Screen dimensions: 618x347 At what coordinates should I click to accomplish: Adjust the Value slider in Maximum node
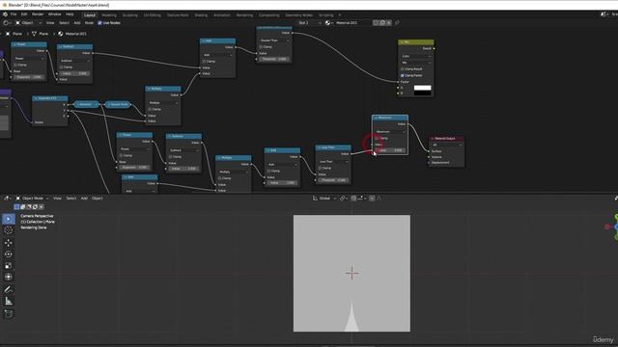coord(390,150)
